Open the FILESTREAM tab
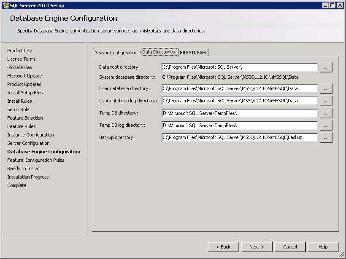 click(193, 53)
